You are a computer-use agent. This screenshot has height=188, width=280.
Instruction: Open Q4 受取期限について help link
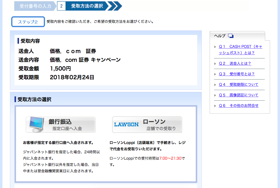click(x=239, y=84)
